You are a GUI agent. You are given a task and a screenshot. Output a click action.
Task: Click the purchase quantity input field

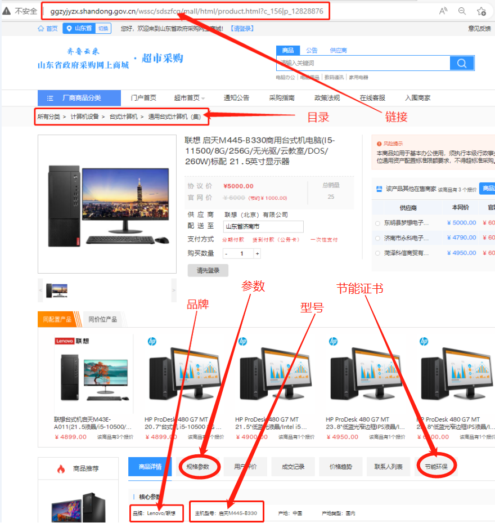[x=242, y=254]
